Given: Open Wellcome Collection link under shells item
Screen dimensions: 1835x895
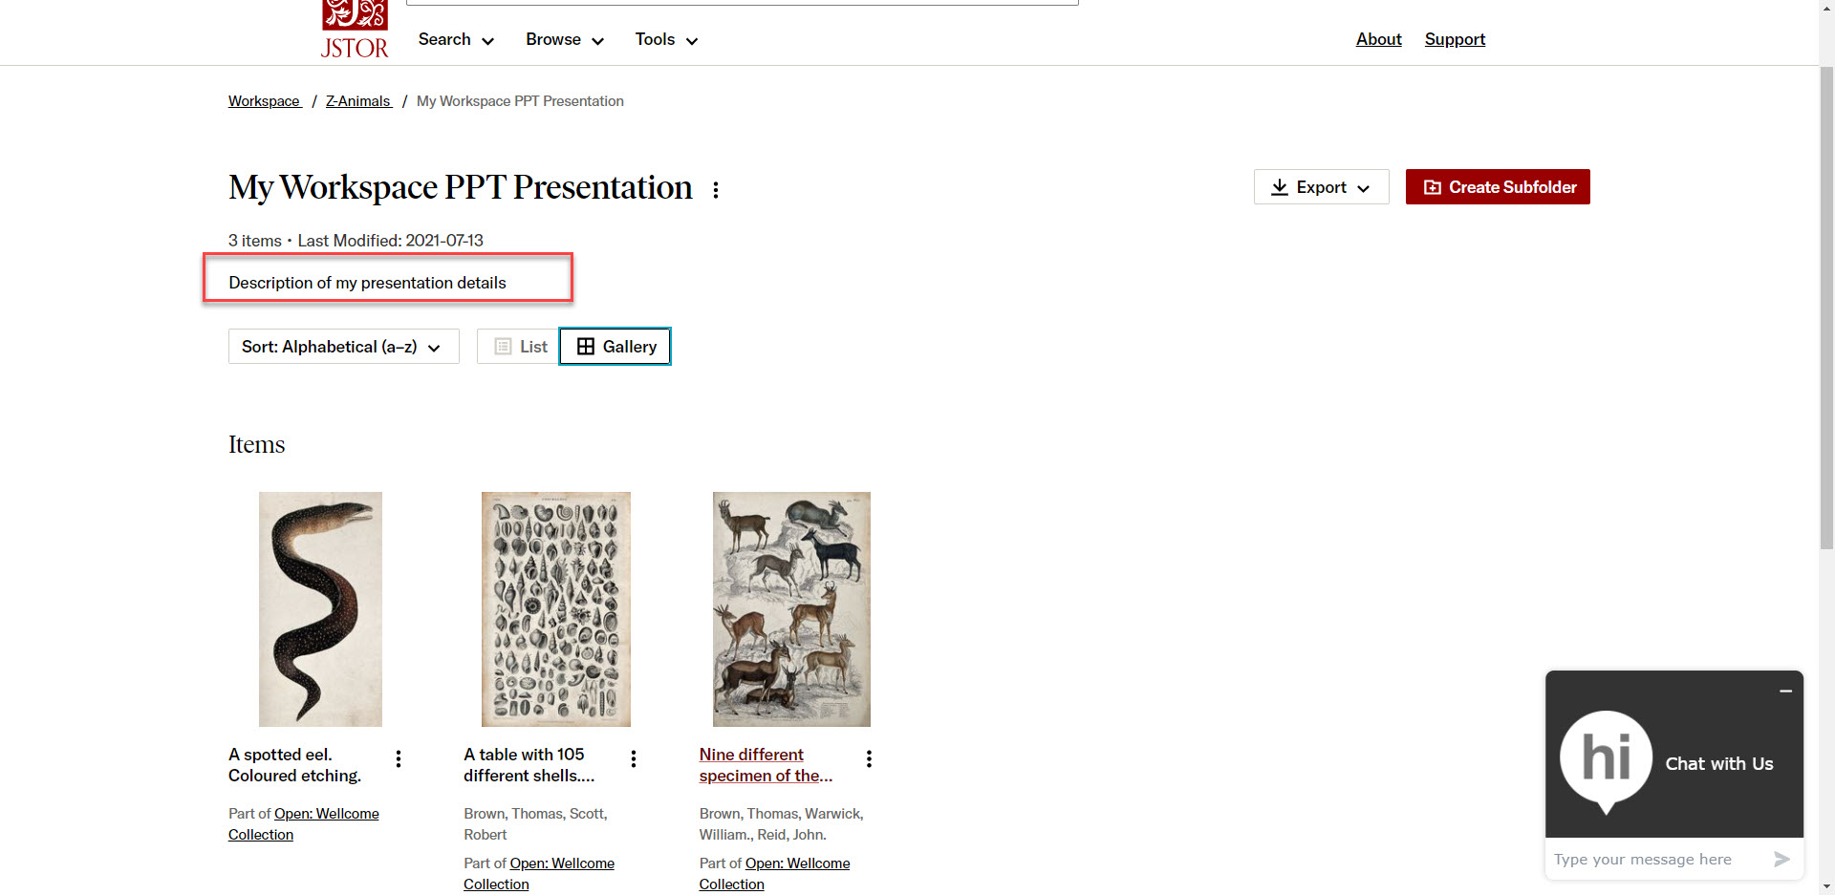Looking at the screenshot, I should coord(539,874).
